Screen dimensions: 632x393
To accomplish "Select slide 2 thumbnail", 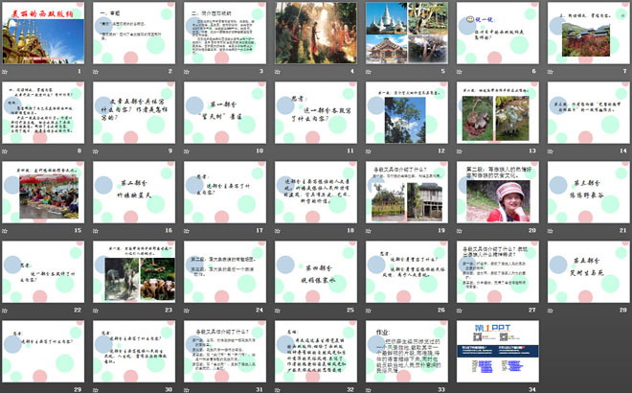I will (134, 34).
